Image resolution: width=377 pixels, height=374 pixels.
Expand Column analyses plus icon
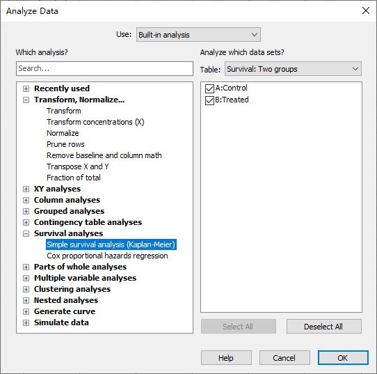(x=26, y=201)
